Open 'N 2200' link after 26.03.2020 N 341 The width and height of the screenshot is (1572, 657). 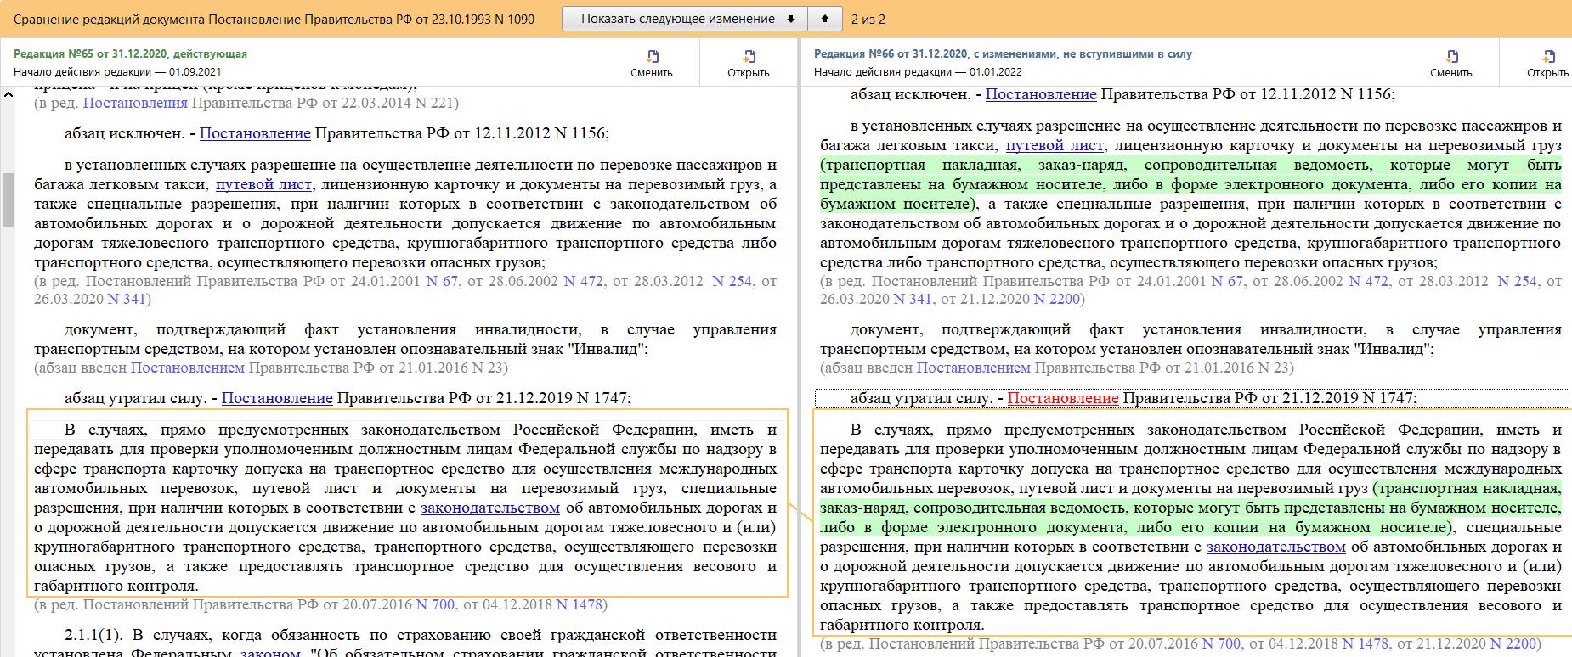(x=1056, y=299)
